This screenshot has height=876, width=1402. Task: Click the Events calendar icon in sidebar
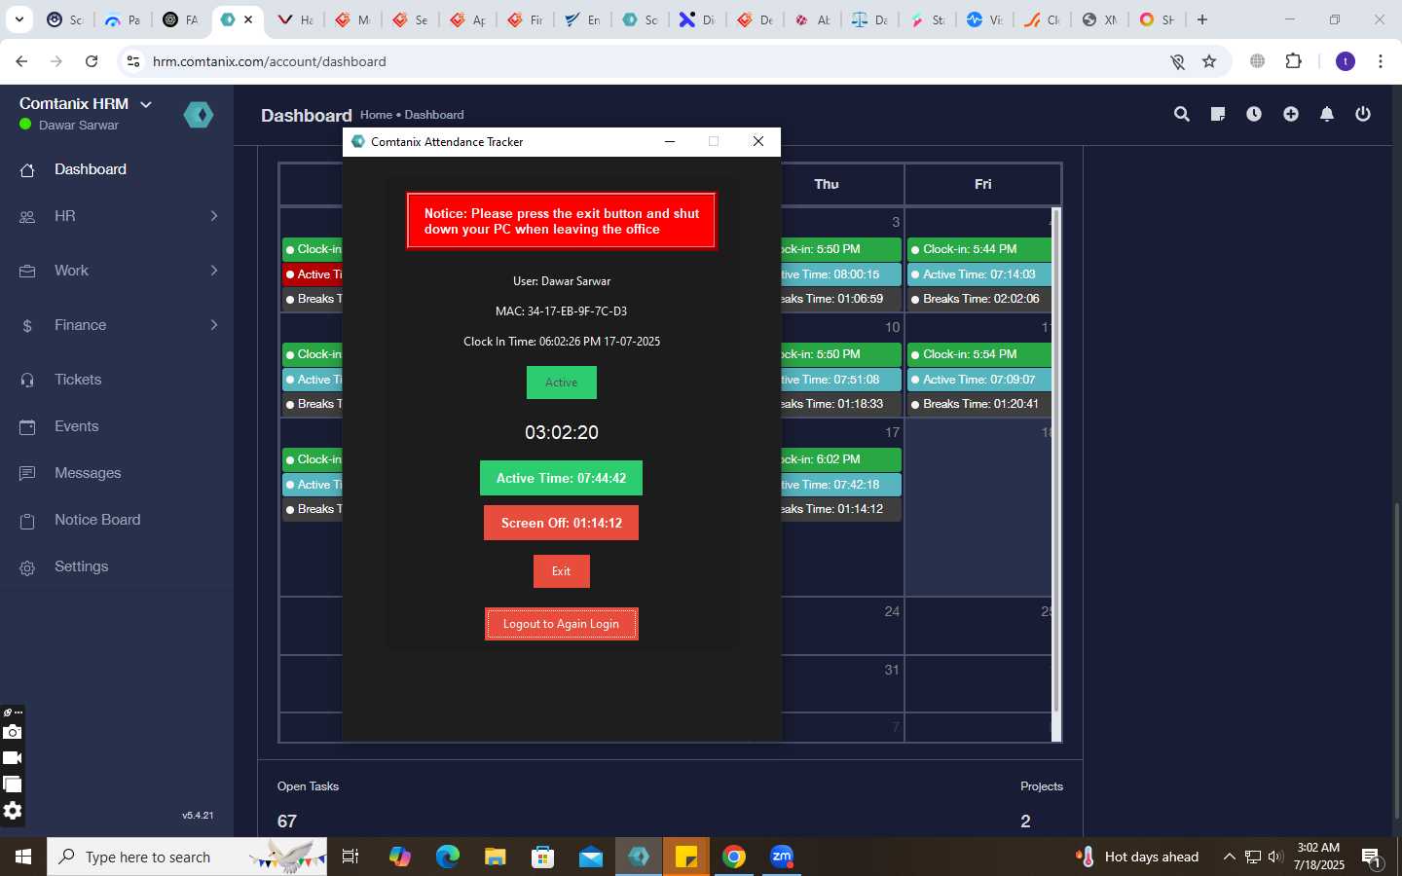click(27, 427)
